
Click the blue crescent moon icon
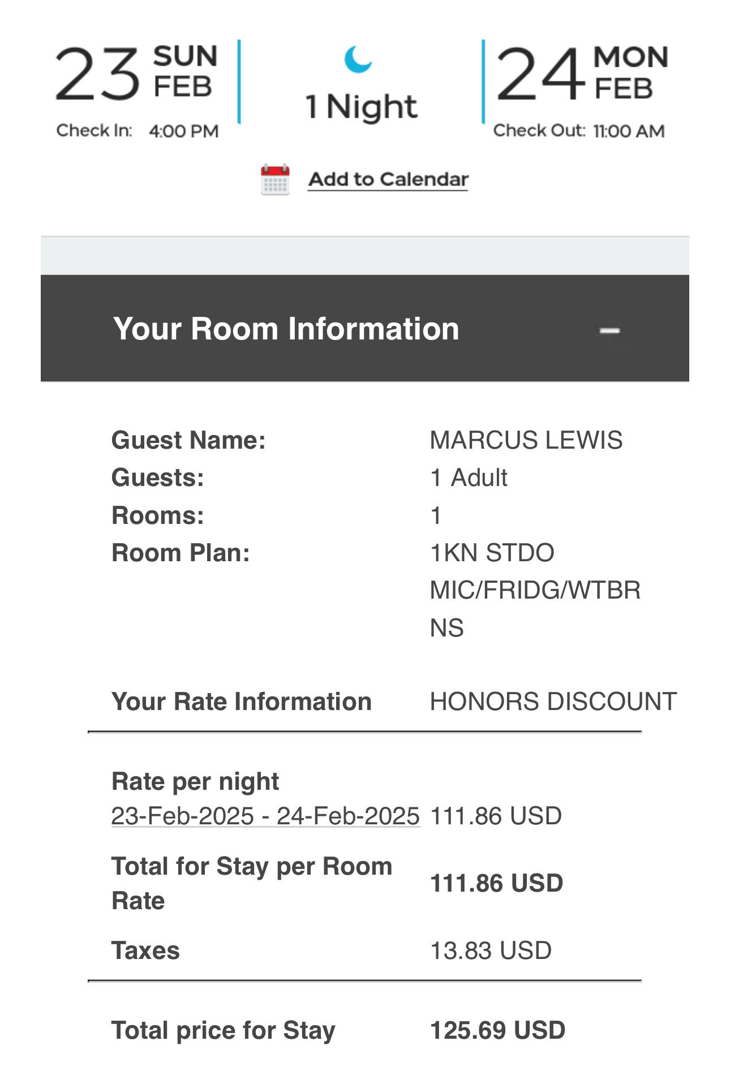click(x=358, y=59)
